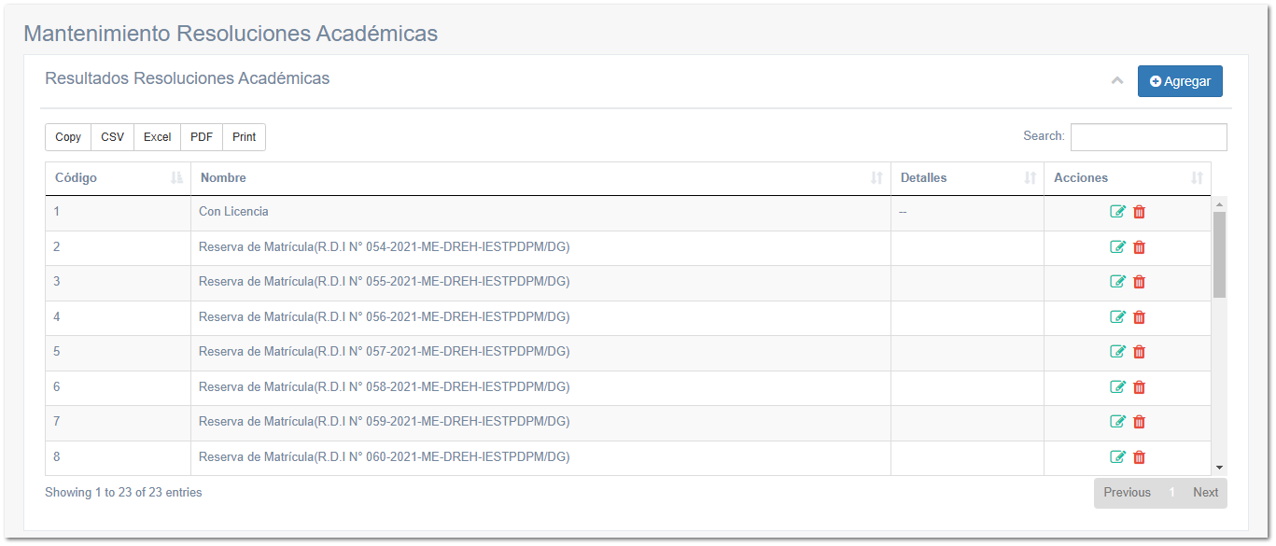This screenshot has height=546, width=1276.
Task: Collapse the Resultados Resoluciones Académicas panel
Action: coord(1117,81)
